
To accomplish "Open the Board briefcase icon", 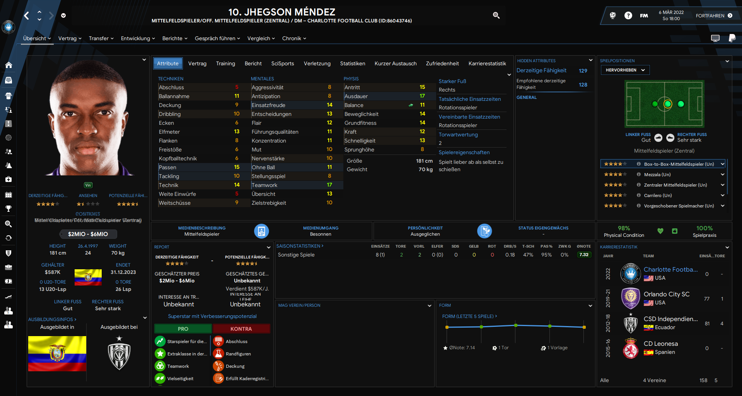I will pyautogui.click(x=9, y=267).
